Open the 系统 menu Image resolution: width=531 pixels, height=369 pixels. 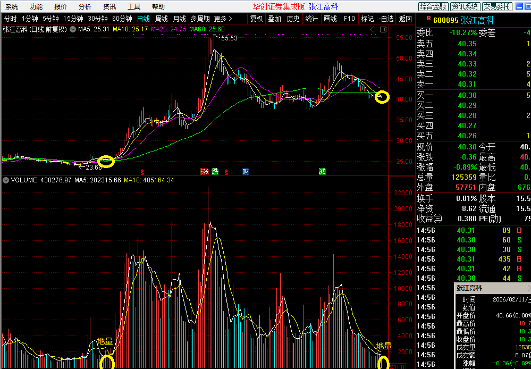12,7
